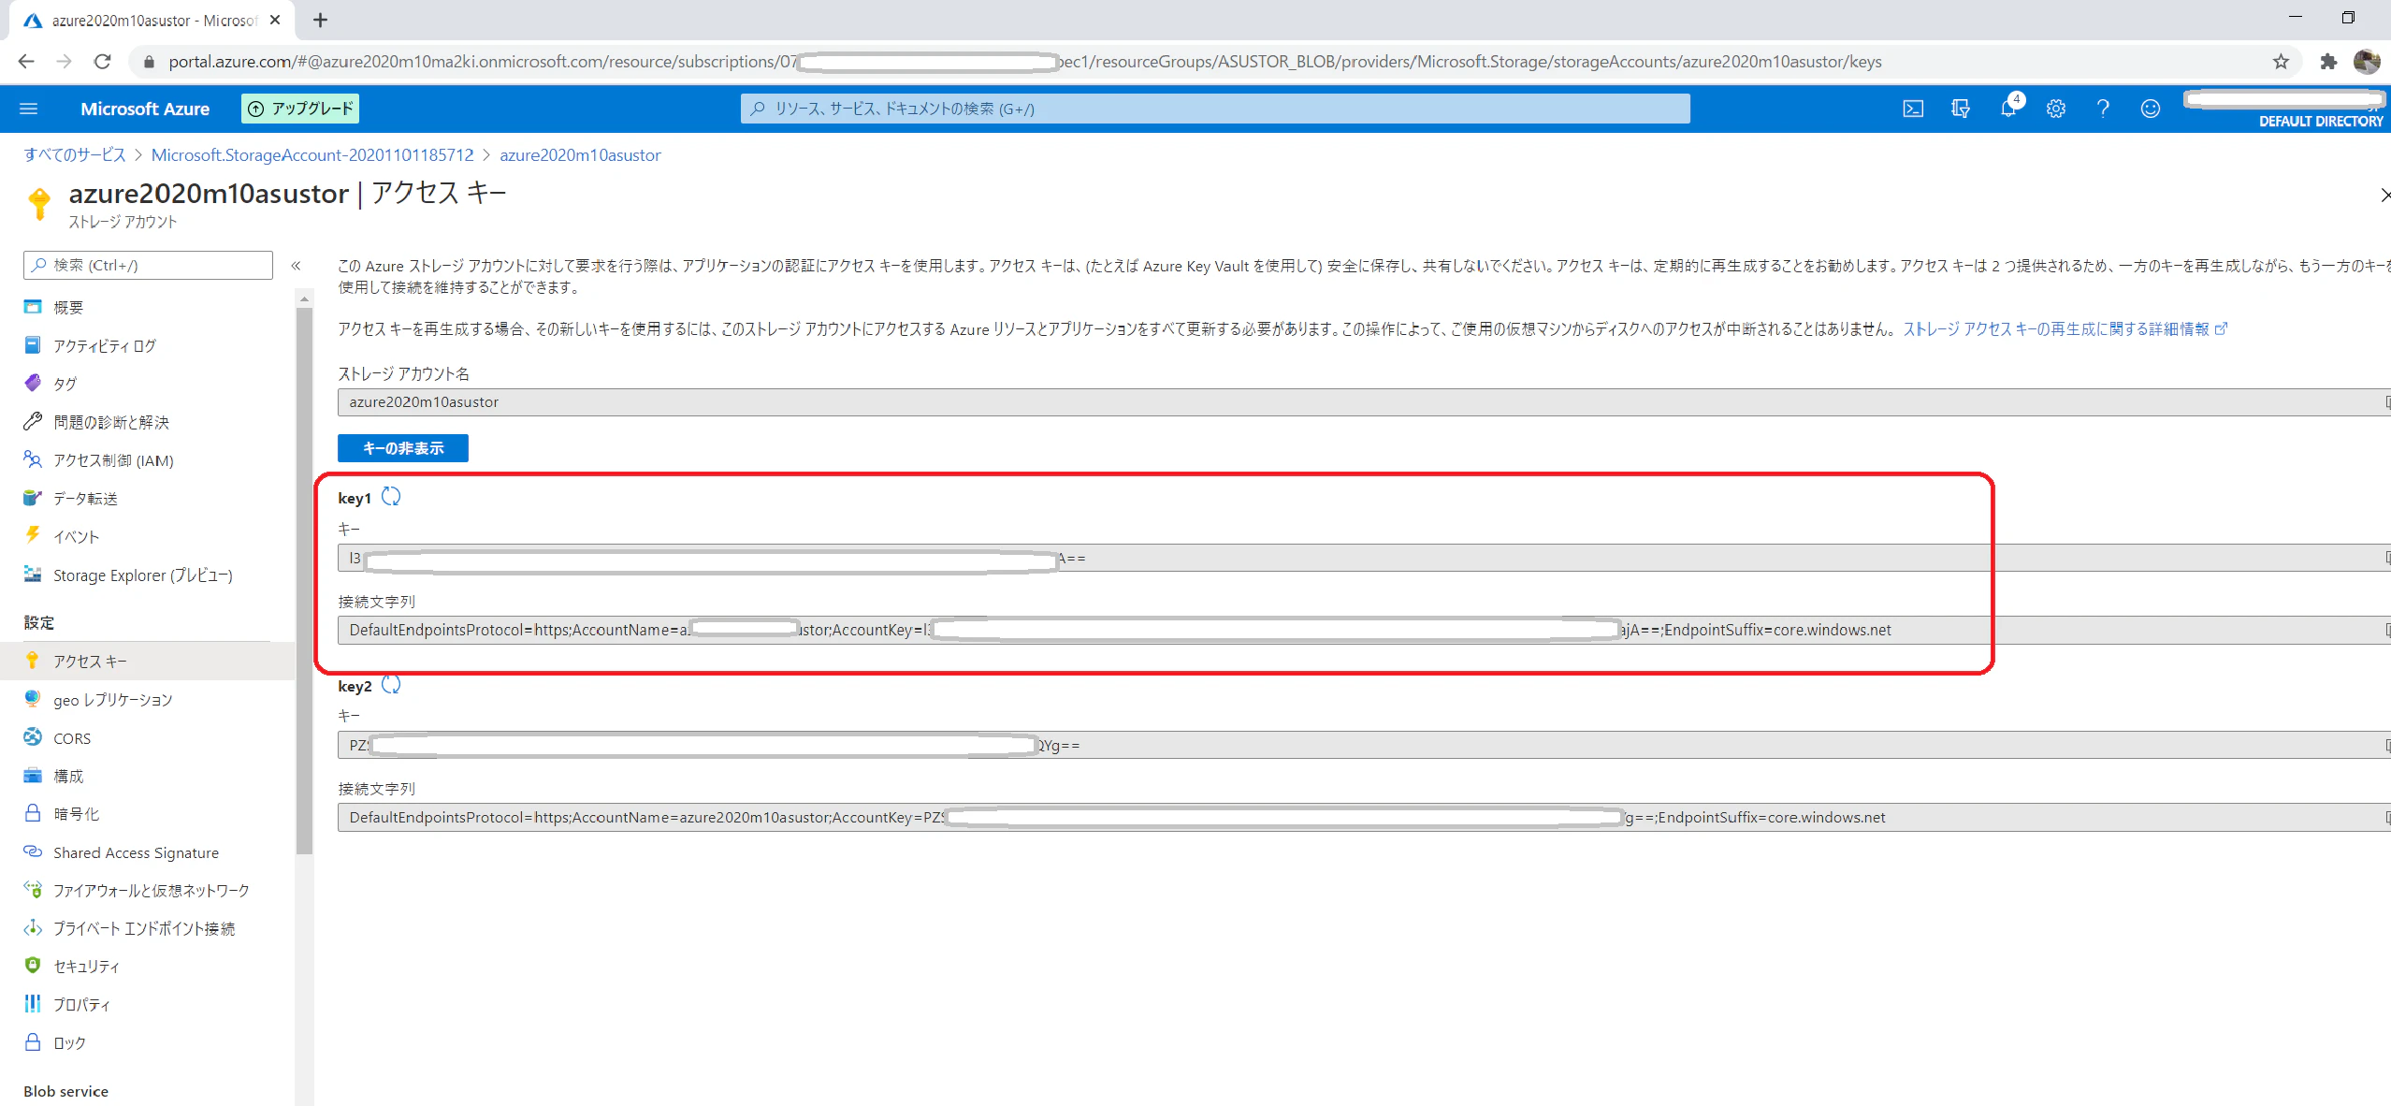Go to Microsoft.StorageAccount-20201101185712 breadcrumb
Image resolution: width=2391 pixels, height=1106 pixels.
coord(312,155)
